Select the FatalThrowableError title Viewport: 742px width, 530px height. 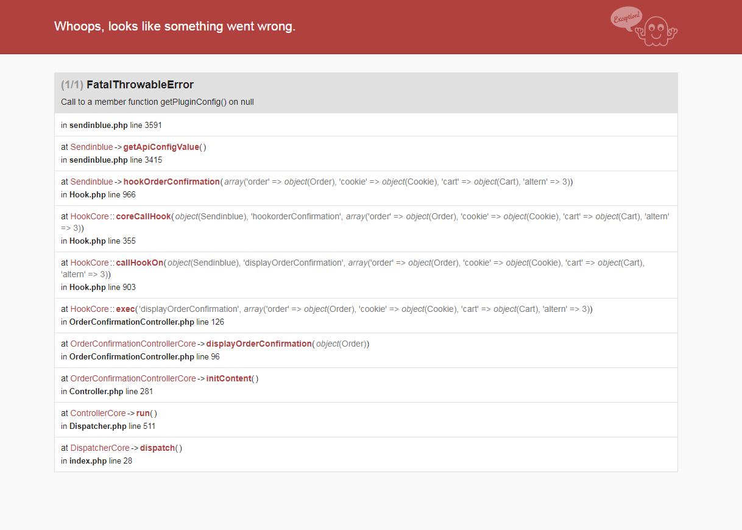(140, 85)
